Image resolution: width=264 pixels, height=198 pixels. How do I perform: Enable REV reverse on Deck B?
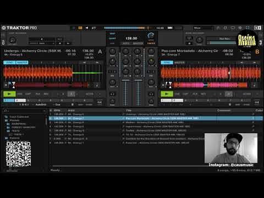204,94
